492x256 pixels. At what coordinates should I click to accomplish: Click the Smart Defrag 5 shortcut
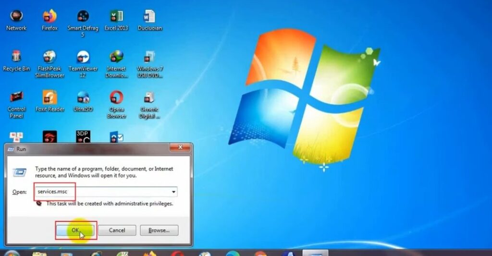tap(83, 17)
